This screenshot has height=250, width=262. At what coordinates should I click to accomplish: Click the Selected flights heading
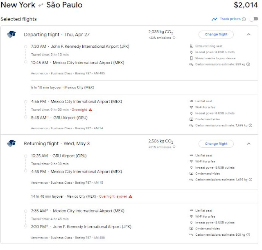click(x=18, y=19)
